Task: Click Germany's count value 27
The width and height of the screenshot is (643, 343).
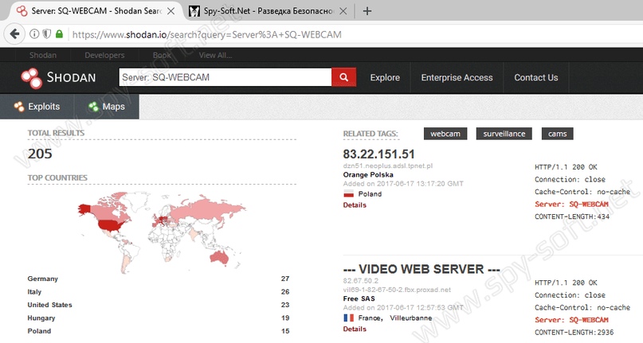Action: [285, 279]
